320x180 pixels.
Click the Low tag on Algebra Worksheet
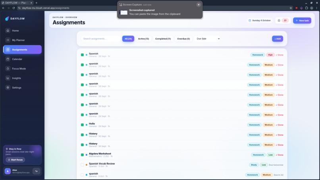pos(270,155)
